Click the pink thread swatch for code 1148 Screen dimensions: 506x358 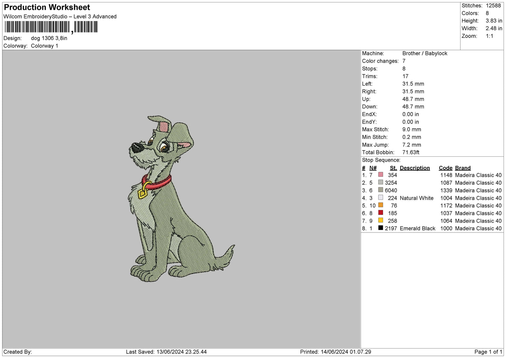coord(381,175)
